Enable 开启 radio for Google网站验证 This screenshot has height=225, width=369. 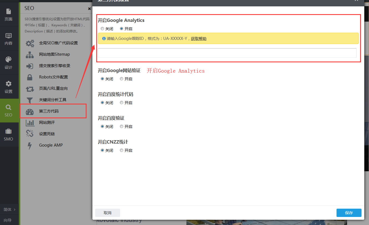[x=122, y=79]
